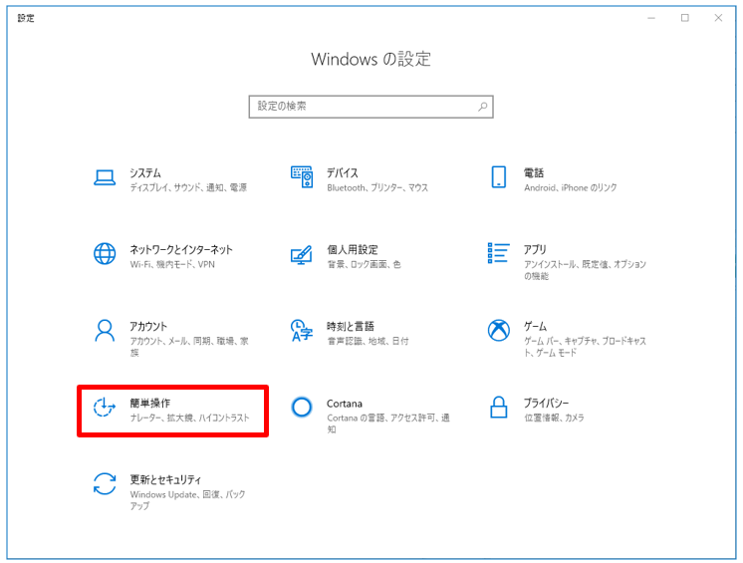Select the 時刻と言語 title text

coord(351,326)
